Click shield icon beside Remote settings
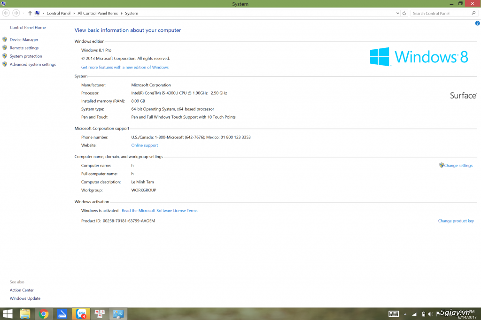The height and width of the screenshot is (320, 481). (x=5, y=47)
